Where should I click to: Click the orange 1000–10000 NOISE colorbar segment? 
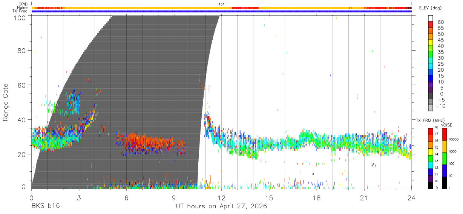pos(444,146)
